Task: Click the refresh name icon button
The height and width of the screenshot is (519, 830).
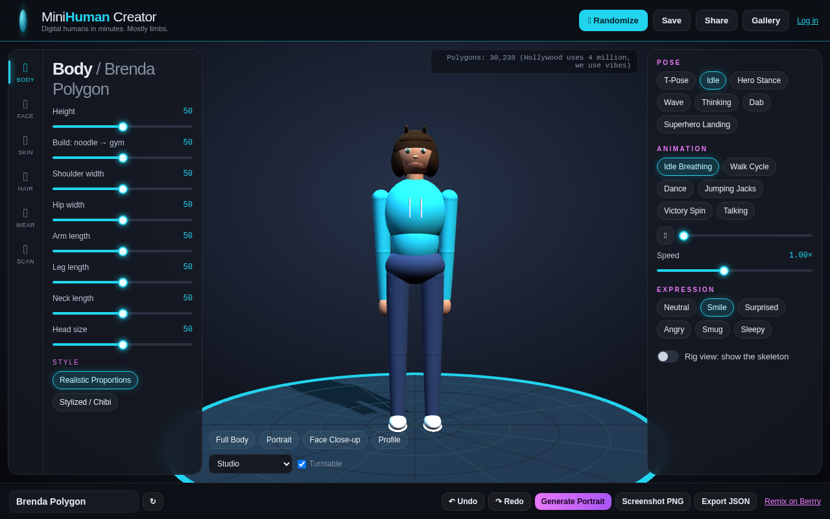Action: tap(153, 501)
